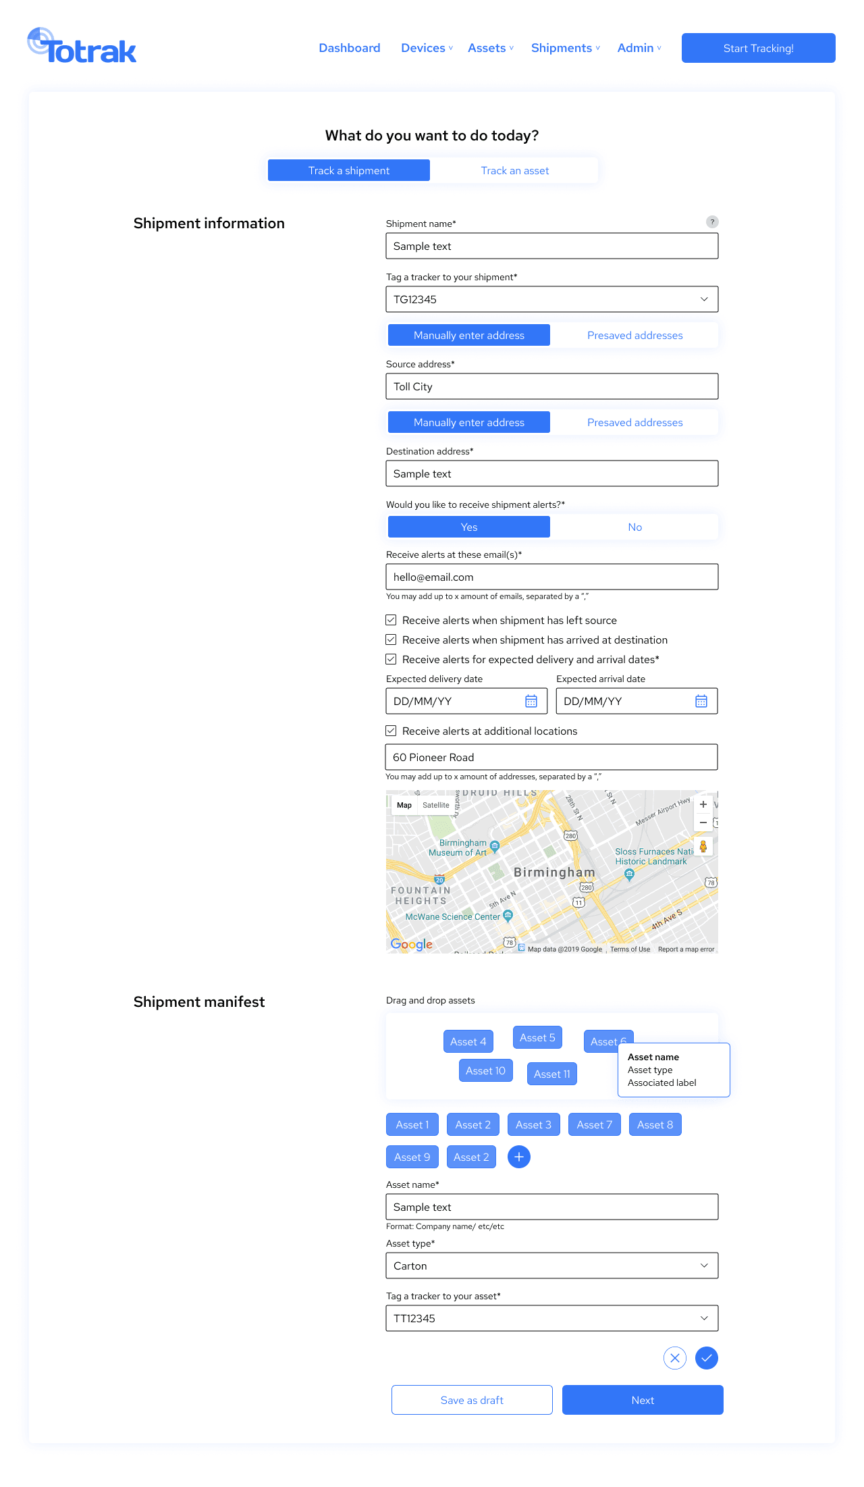The image size is (864, 1487).
Task: Open the Asset type dropdown showing Carton
Action: [552, 1266]
